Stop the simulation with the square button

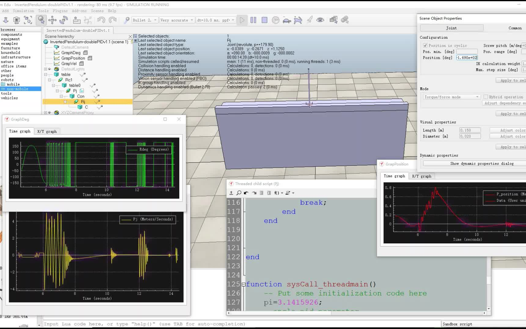(265, 20)
